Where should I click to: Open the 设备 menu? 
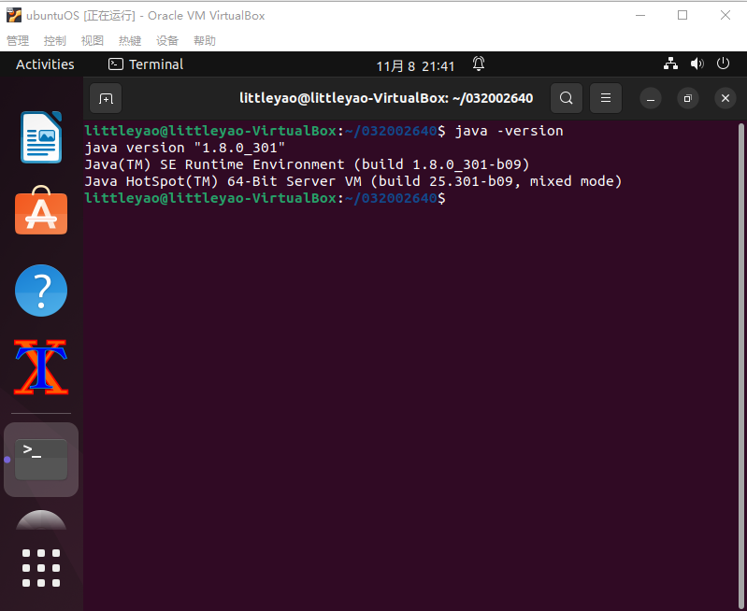[167, 41]
